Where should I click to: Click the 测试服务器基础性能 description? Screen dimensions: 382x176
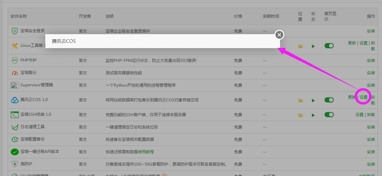click(x=124, y=73)
